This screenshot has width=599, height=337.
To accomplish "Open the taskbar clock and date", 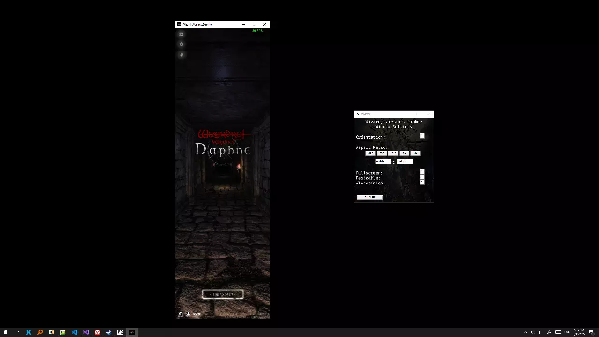I will point(579,332).
